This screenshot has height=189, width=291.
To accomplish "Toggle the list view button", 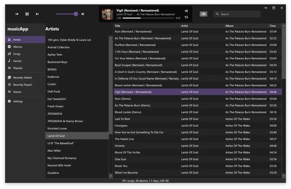I will pos(203,14).
